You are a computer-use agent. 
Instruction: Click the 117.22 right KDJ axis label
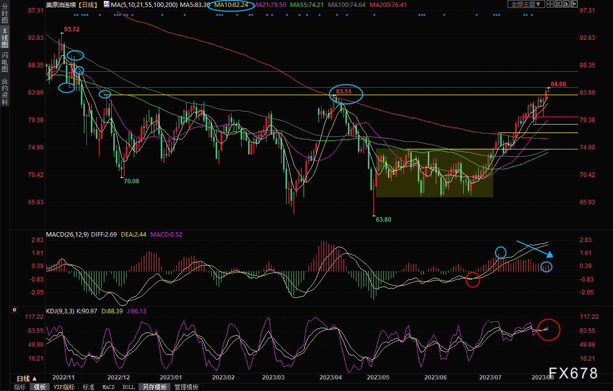coord(589,317)
